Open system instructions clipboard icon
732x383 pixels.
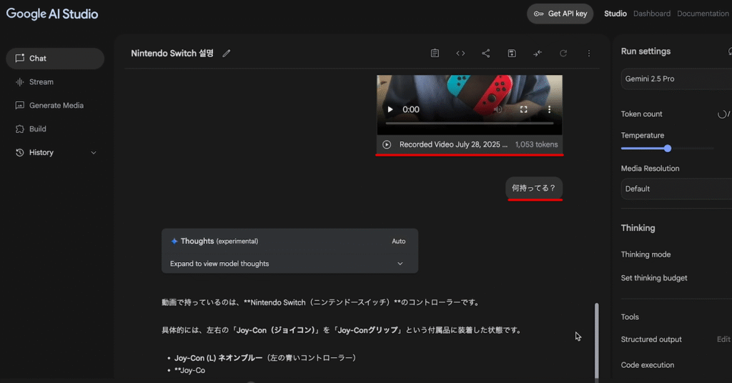435,53
